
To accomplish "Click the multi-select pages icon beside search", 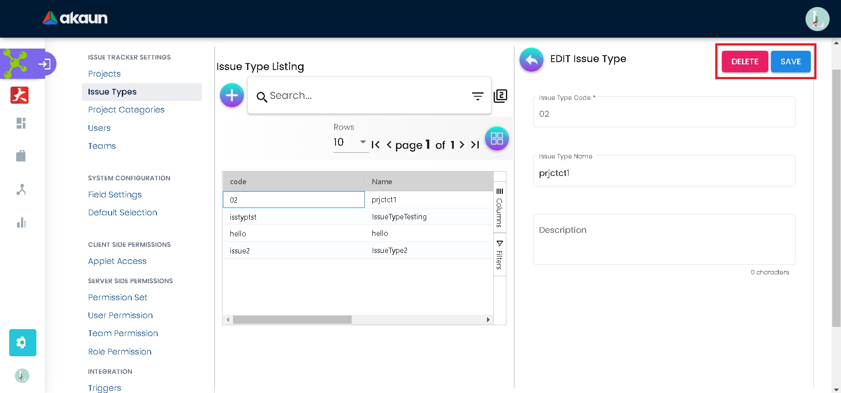I will pyautogui.click(x=500, y=96).
